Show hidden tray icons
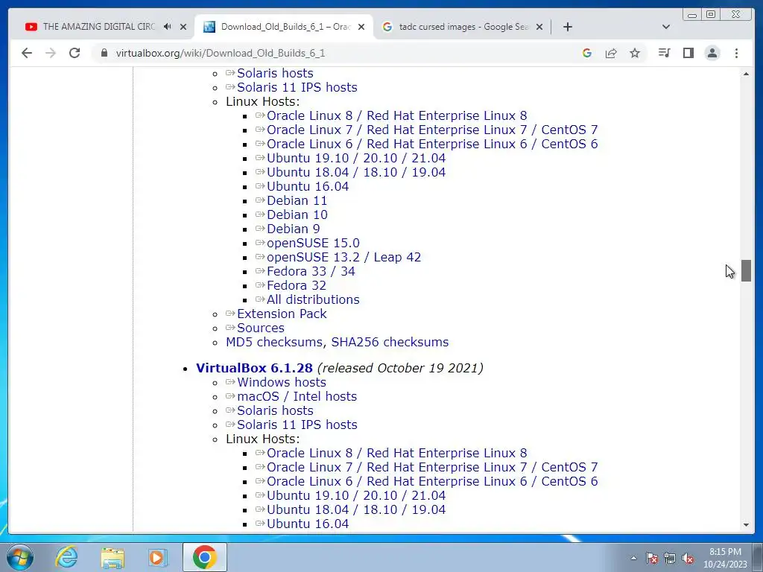Viewport: 763px width, 572px height. [x=633, y=558]
